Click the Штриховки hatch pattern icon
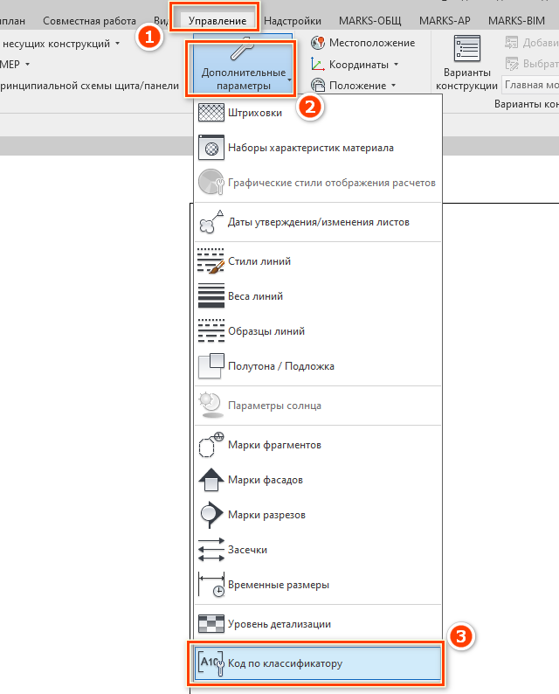 [x=211, y=113]
